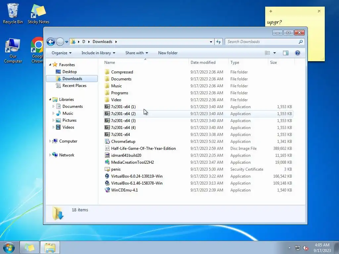Select the 7z2301-x64 (4) file
This screenshot has width=339, height=254.
click(x=198, y=127)
